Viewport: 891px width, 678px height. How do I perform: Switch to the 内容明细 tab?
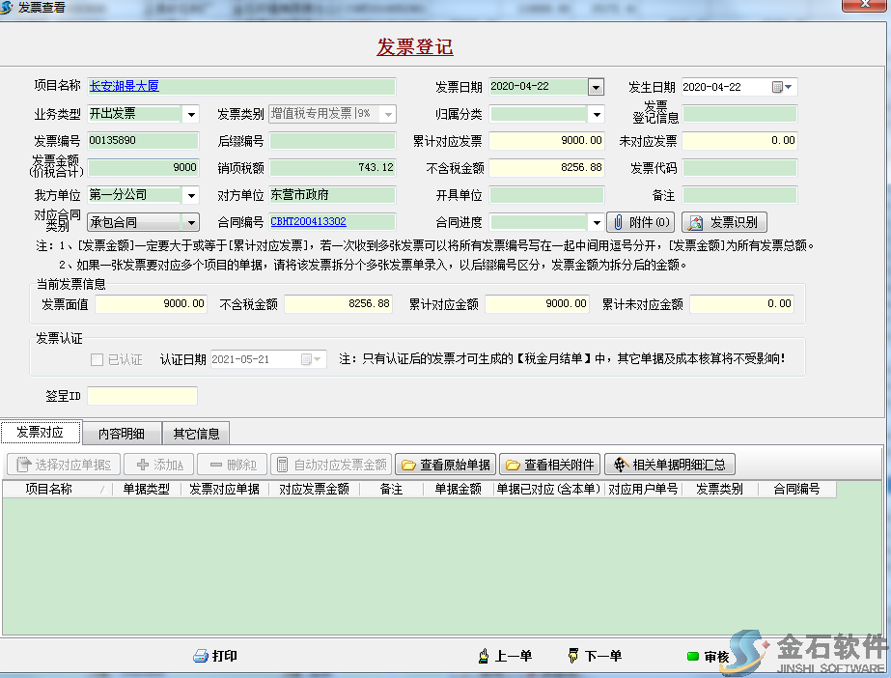pyautogui.click(x=122, y=433)
